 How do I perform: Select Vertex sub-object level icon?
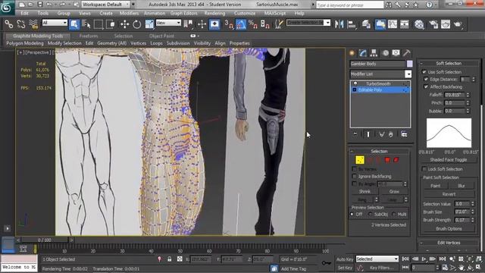click(x=360, y=160)
